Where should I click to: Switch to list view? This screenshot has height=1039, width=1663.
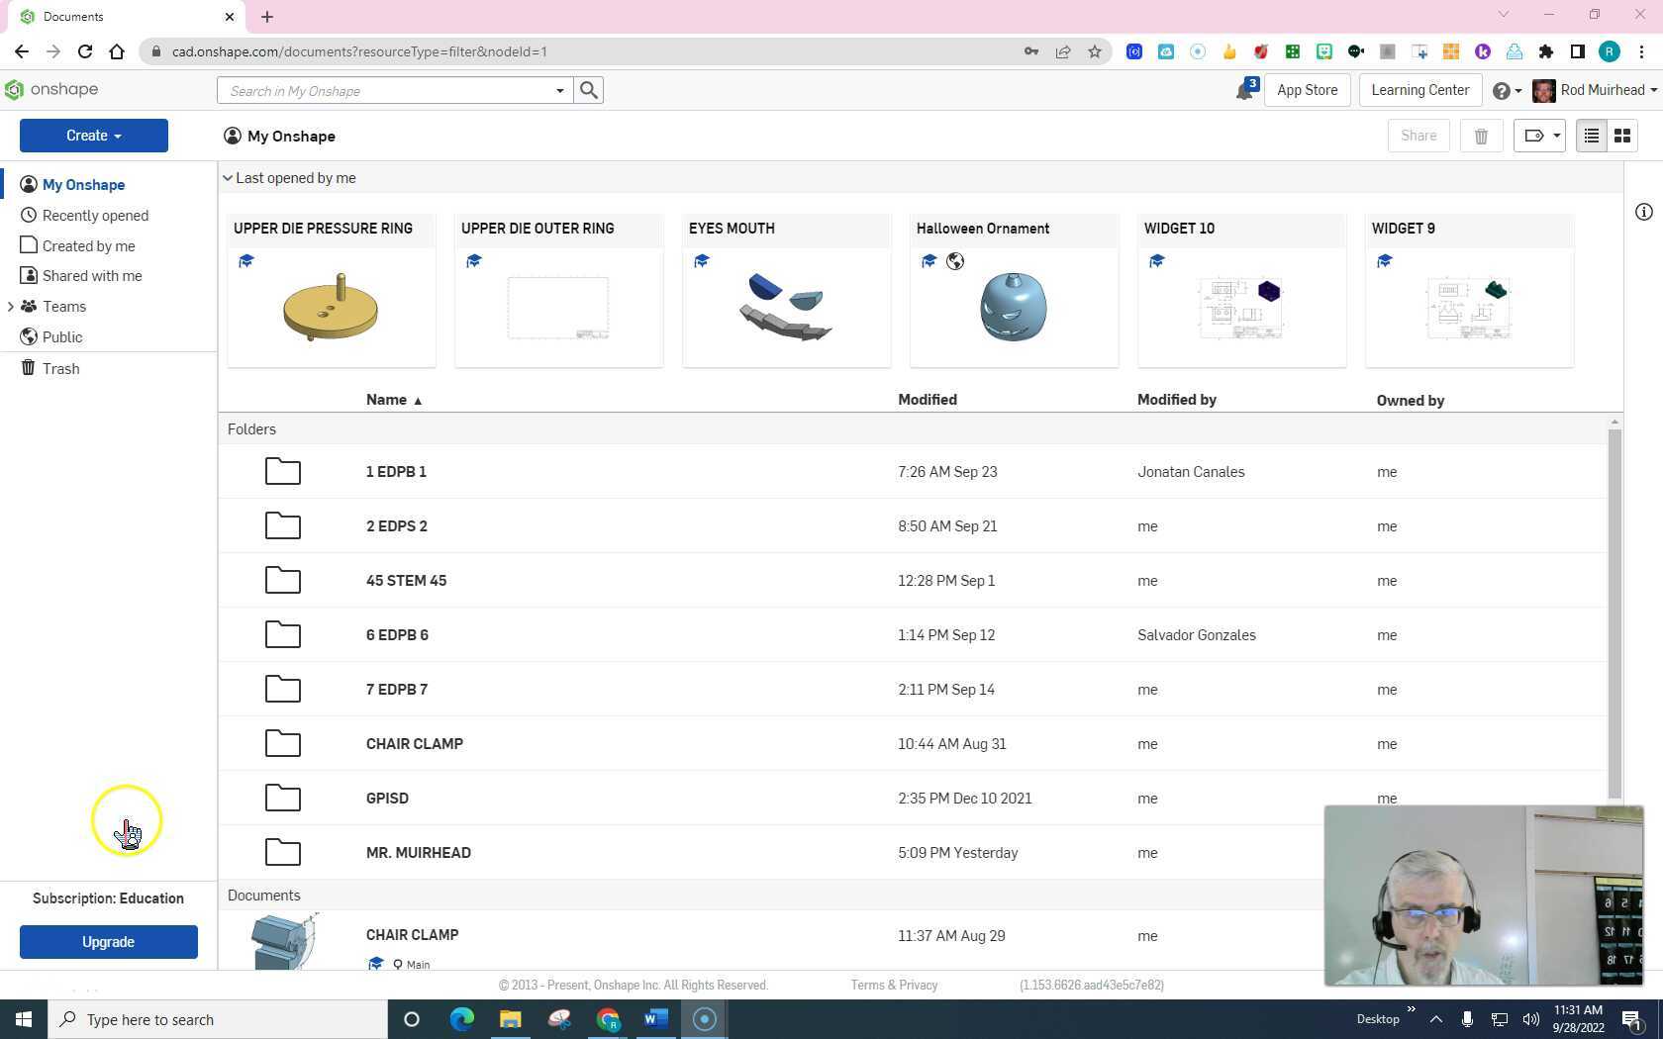click(1591, 137)
